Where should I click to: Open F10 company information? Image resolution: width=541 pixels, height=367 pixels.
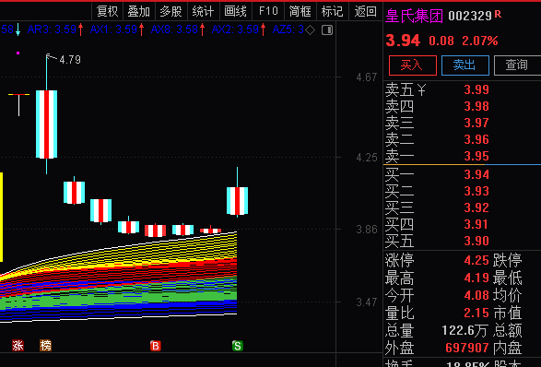tap(268, 11)
